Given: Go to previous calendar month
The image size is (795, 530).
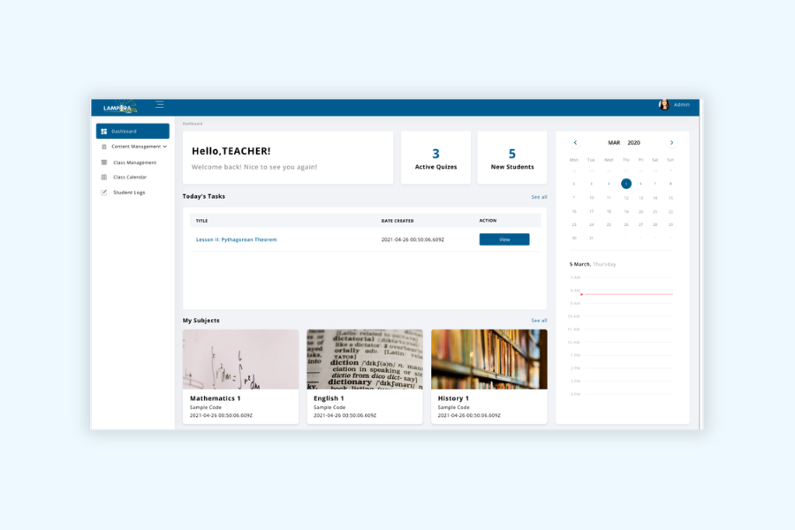Looking at the screenshot, I should [575, 142].
